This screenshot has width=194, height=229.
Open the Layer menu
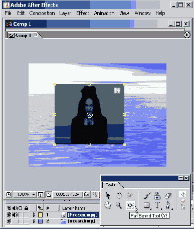(65, 13)
